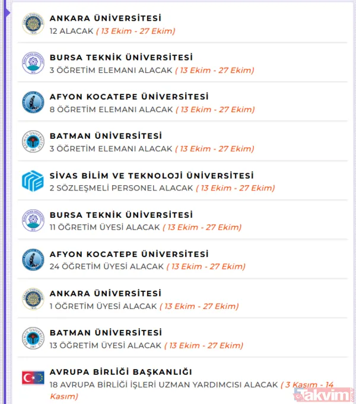Click the Bursa Teknik logo beside 3 Öğretim Elemanı
The image size is (356, 404).
coord(33,63)
